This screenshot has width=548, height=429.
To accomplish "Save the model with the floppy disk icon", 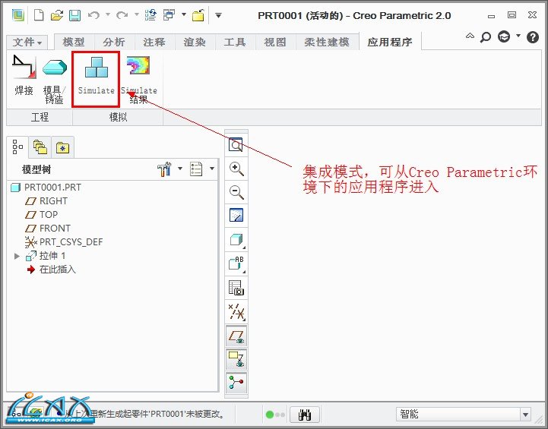I will click(x=74, y=15).
